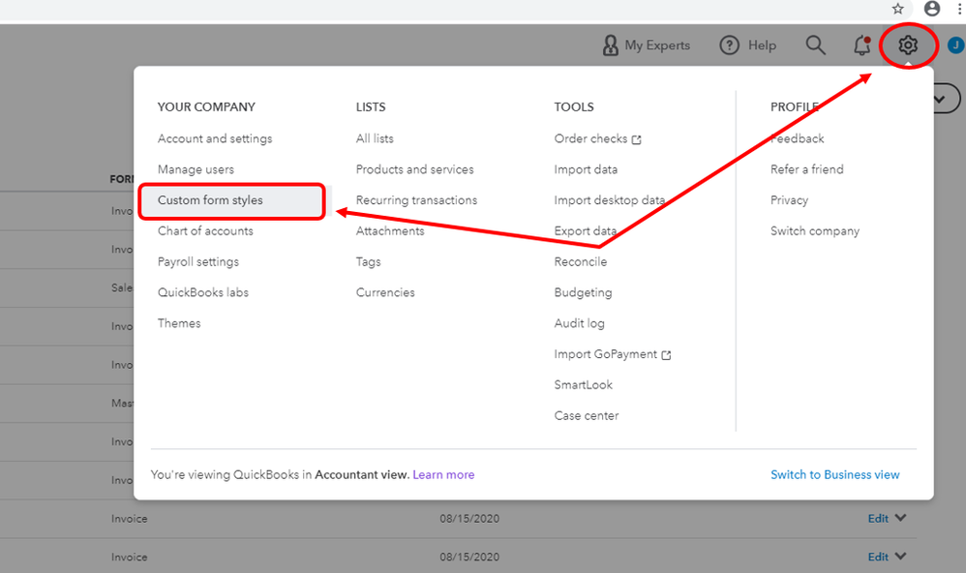Image resolution: width=966 pixels, height=573 pixels.
Task: Bookmark page with the star icon
Action: [897, 9]
